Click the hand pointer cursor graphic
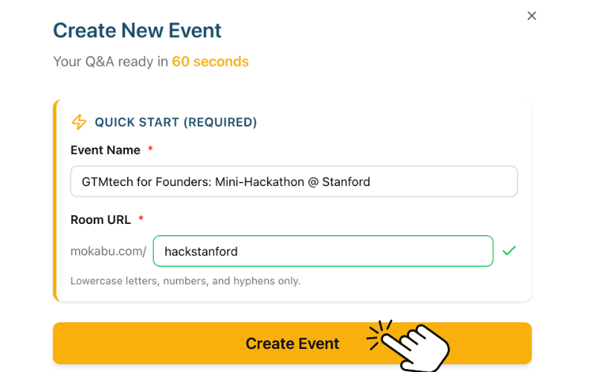 tap(418, 347)
